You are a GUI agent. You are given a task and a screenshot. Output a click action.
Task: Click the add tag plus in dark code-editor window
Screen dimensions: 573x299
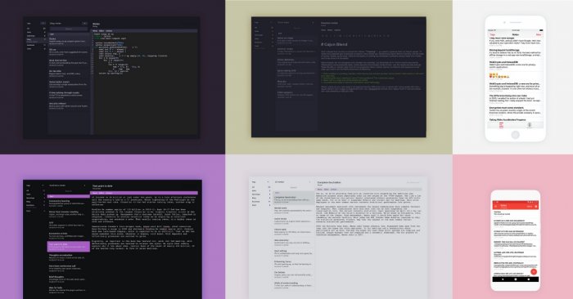pos(43,24)
